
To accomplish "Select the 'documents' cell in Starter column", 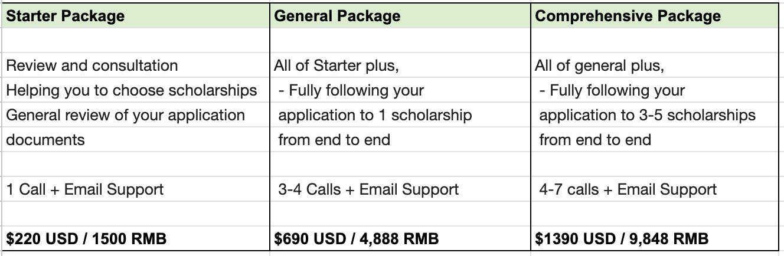I will 45,140.
